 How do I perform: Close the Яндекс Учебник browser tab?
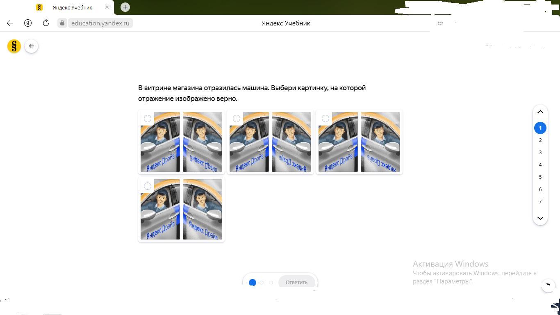(107, 7)
